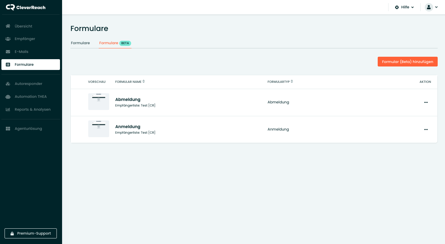
Task: Select the Formulare BETA tab
Action: 115,43
